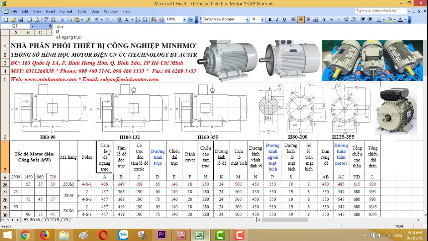The height and width of the screenshot is (241, 428).
Task: Open the zoom percentage dropdown
Action: [x=184, y=19]
